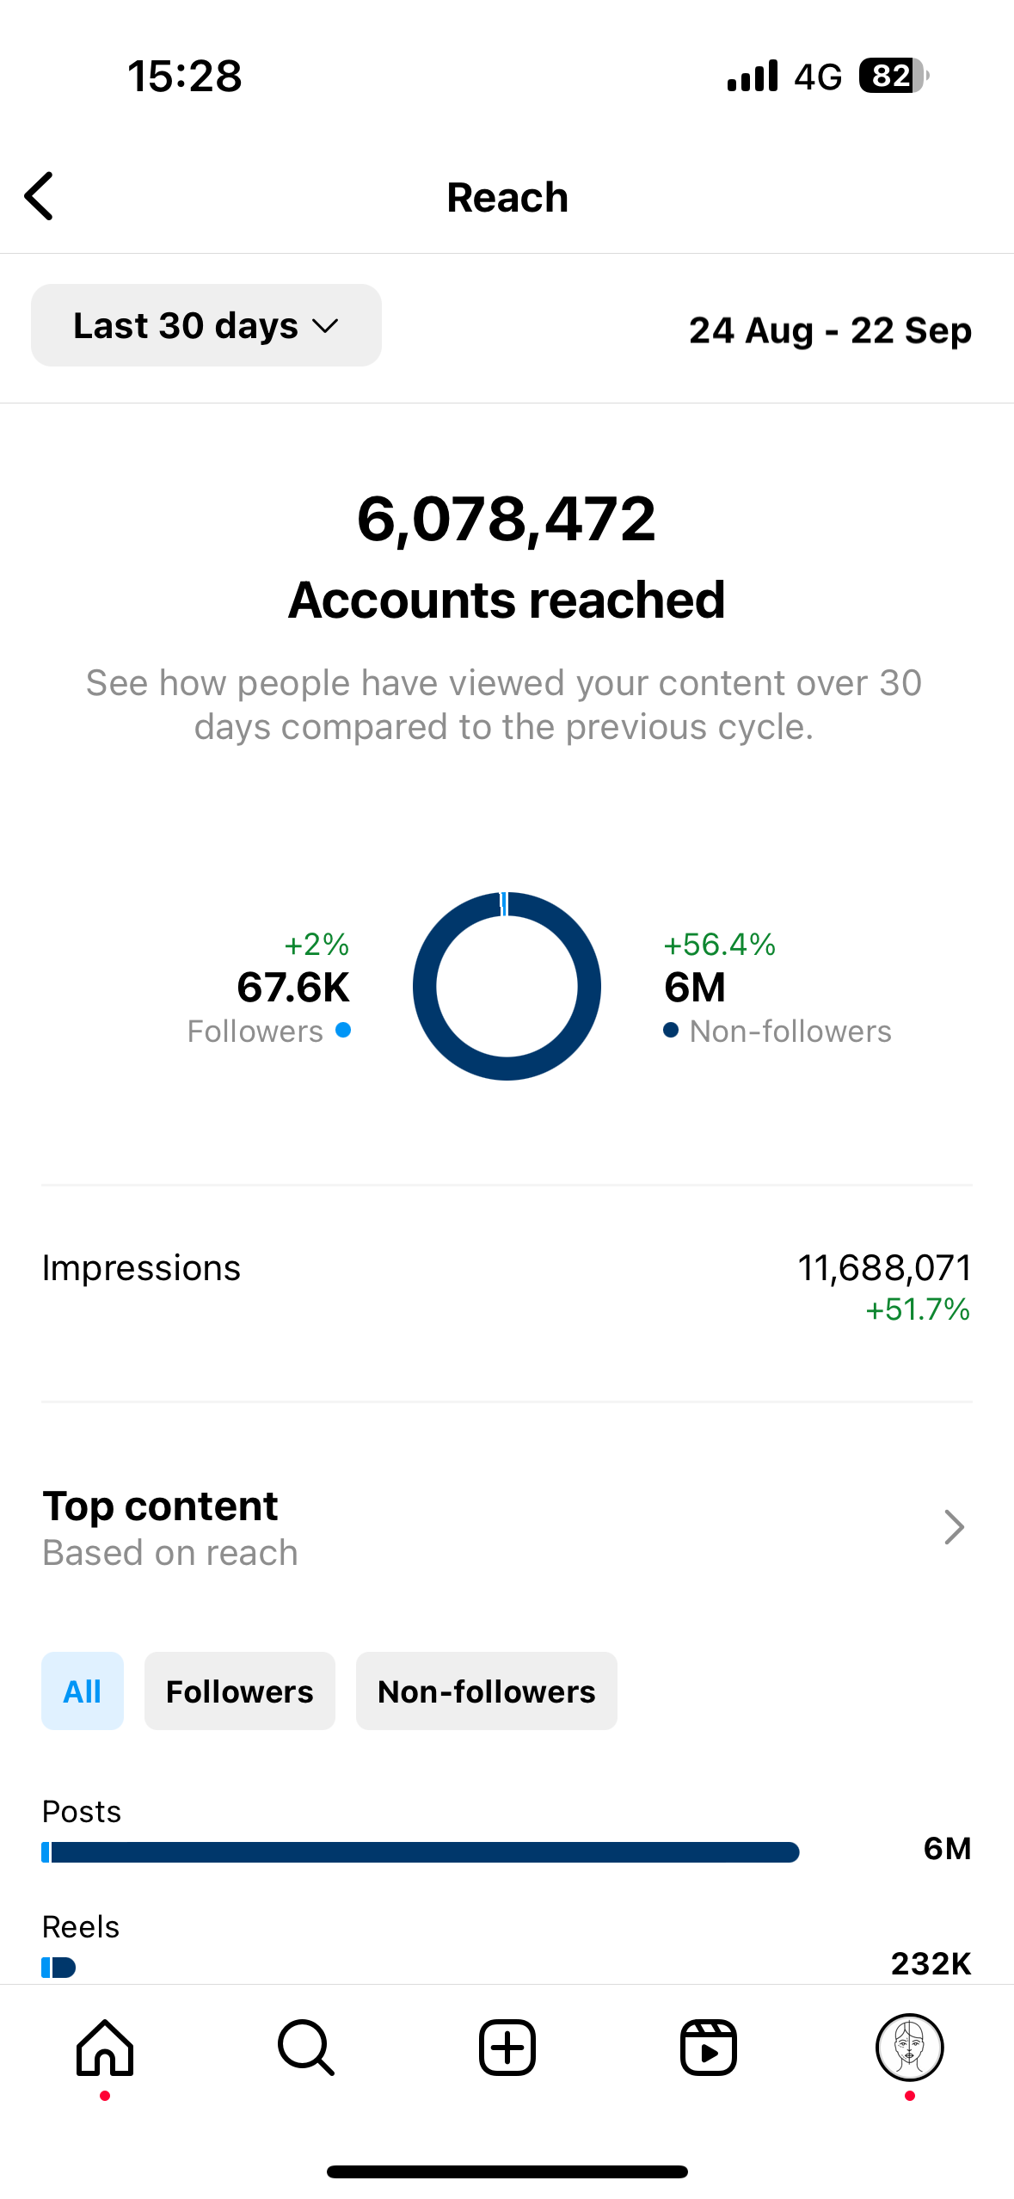Tap the 6M Non-followers figure
Viewport: 1014px width, 2199px height.
(x=695, y=987)
